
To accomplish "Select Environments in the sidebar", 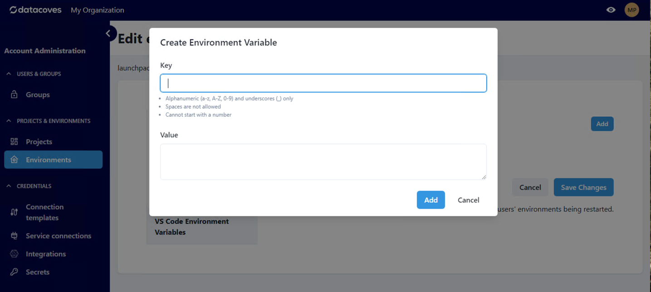I will 53,160.
